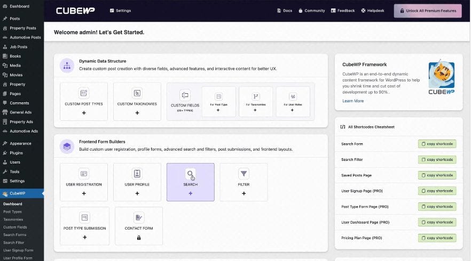Click the Custom Taxonomies card icon

tap(137, 93)
